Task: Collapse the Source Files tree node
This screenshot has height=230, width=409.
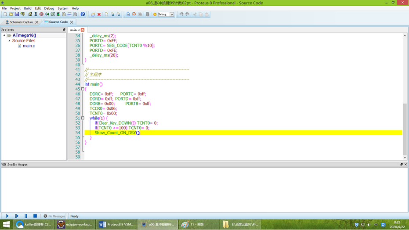Action: [x=9, y=41]
